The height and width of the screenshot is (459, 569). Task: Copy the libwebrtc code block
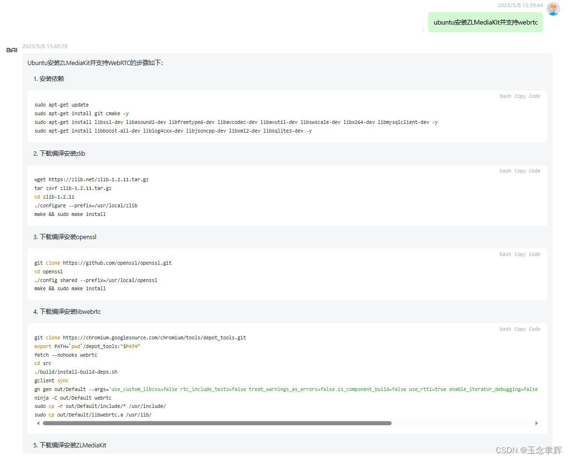click(520, 329)
